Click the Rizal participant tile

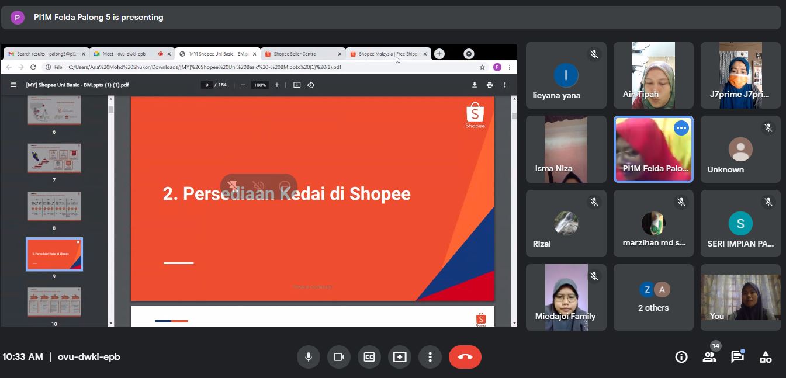click(566, 224)
